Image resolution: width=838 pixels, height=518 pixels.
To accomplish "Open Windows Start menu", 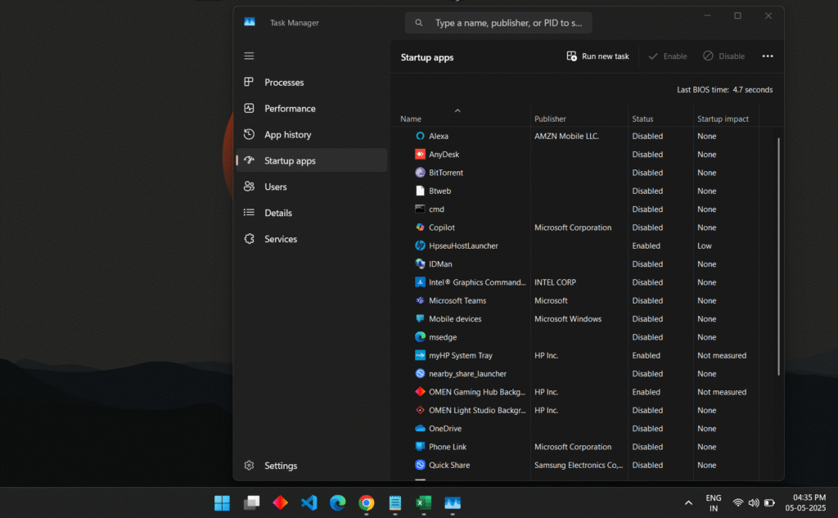I will tap(223, 502).
